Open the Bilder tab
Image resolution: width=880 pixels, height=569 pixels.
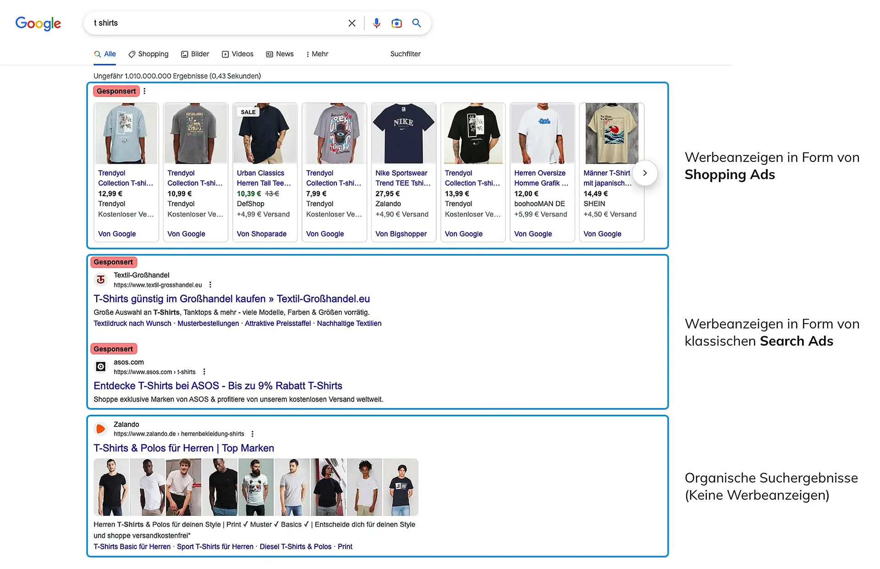tap(195, 54)
